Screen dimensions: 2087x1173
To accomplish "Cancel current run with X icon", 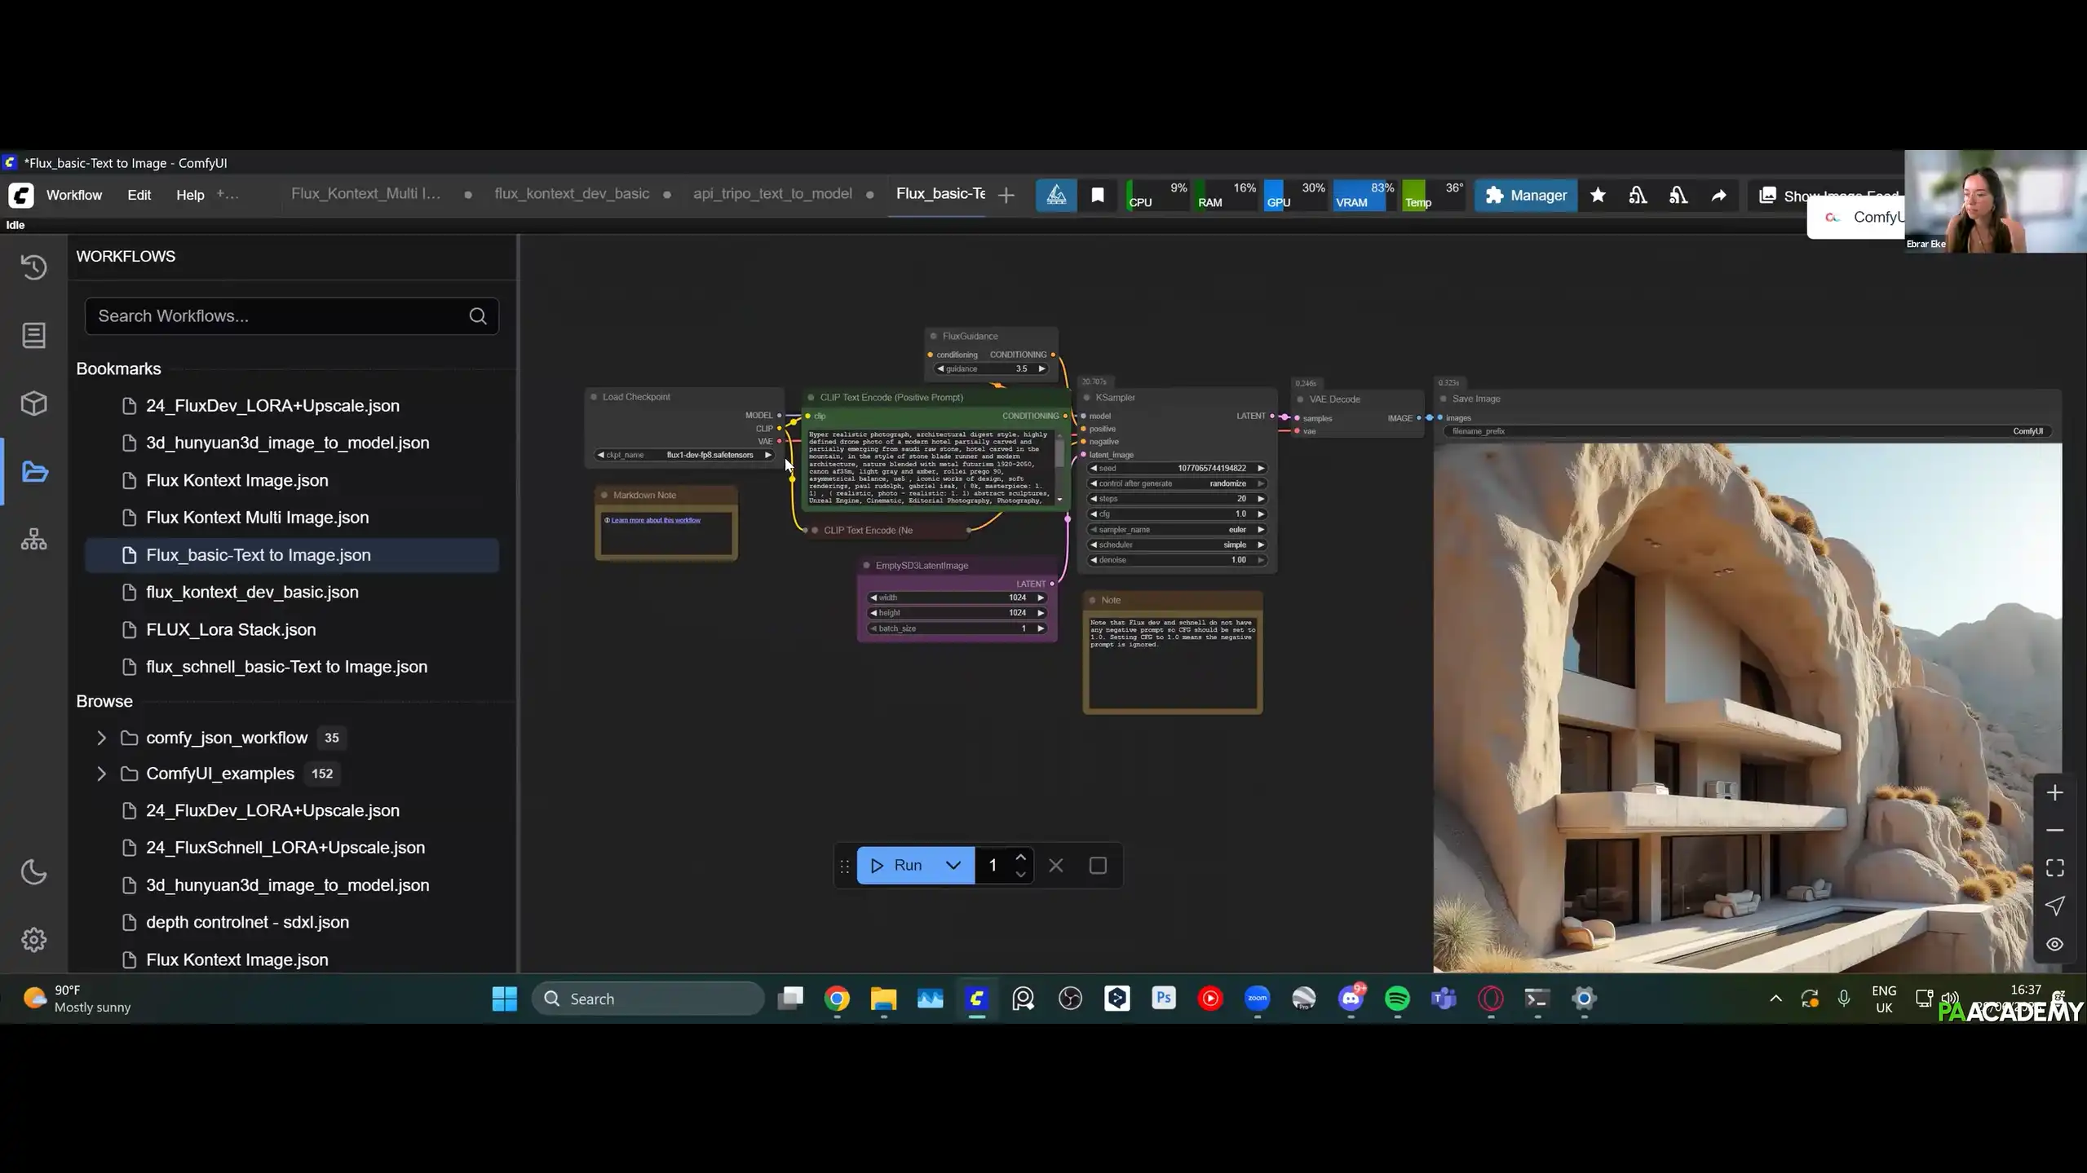I will [x=1056, y=866].
